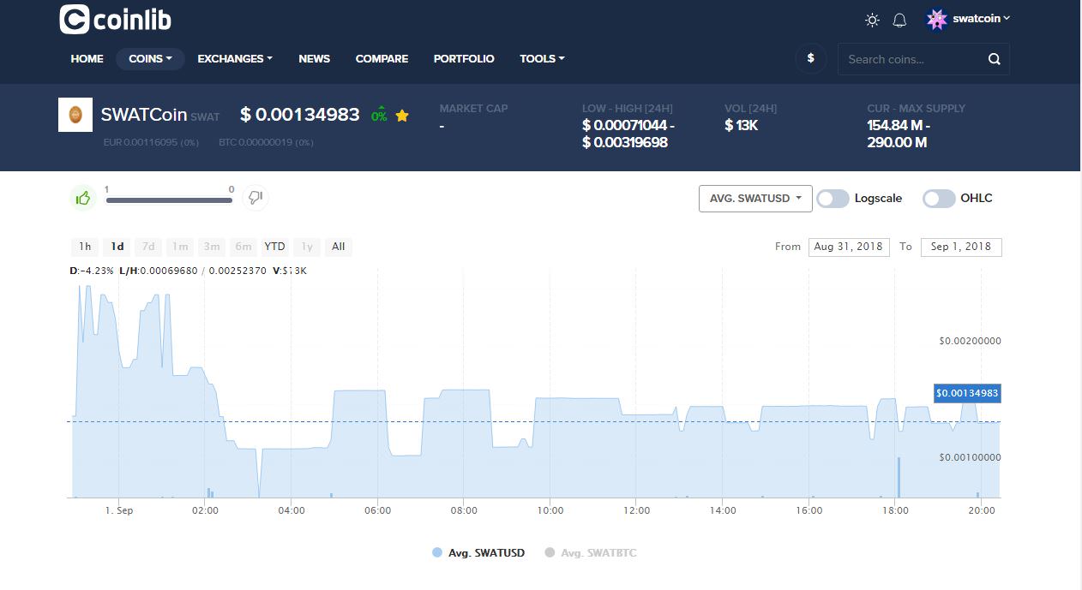Select the YTD chart range
The width and height of the screenshot is (1082, 590).
274,247
